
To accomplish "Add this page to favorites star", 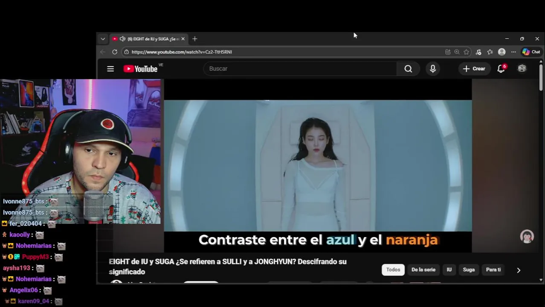I will tap(467, 52).
